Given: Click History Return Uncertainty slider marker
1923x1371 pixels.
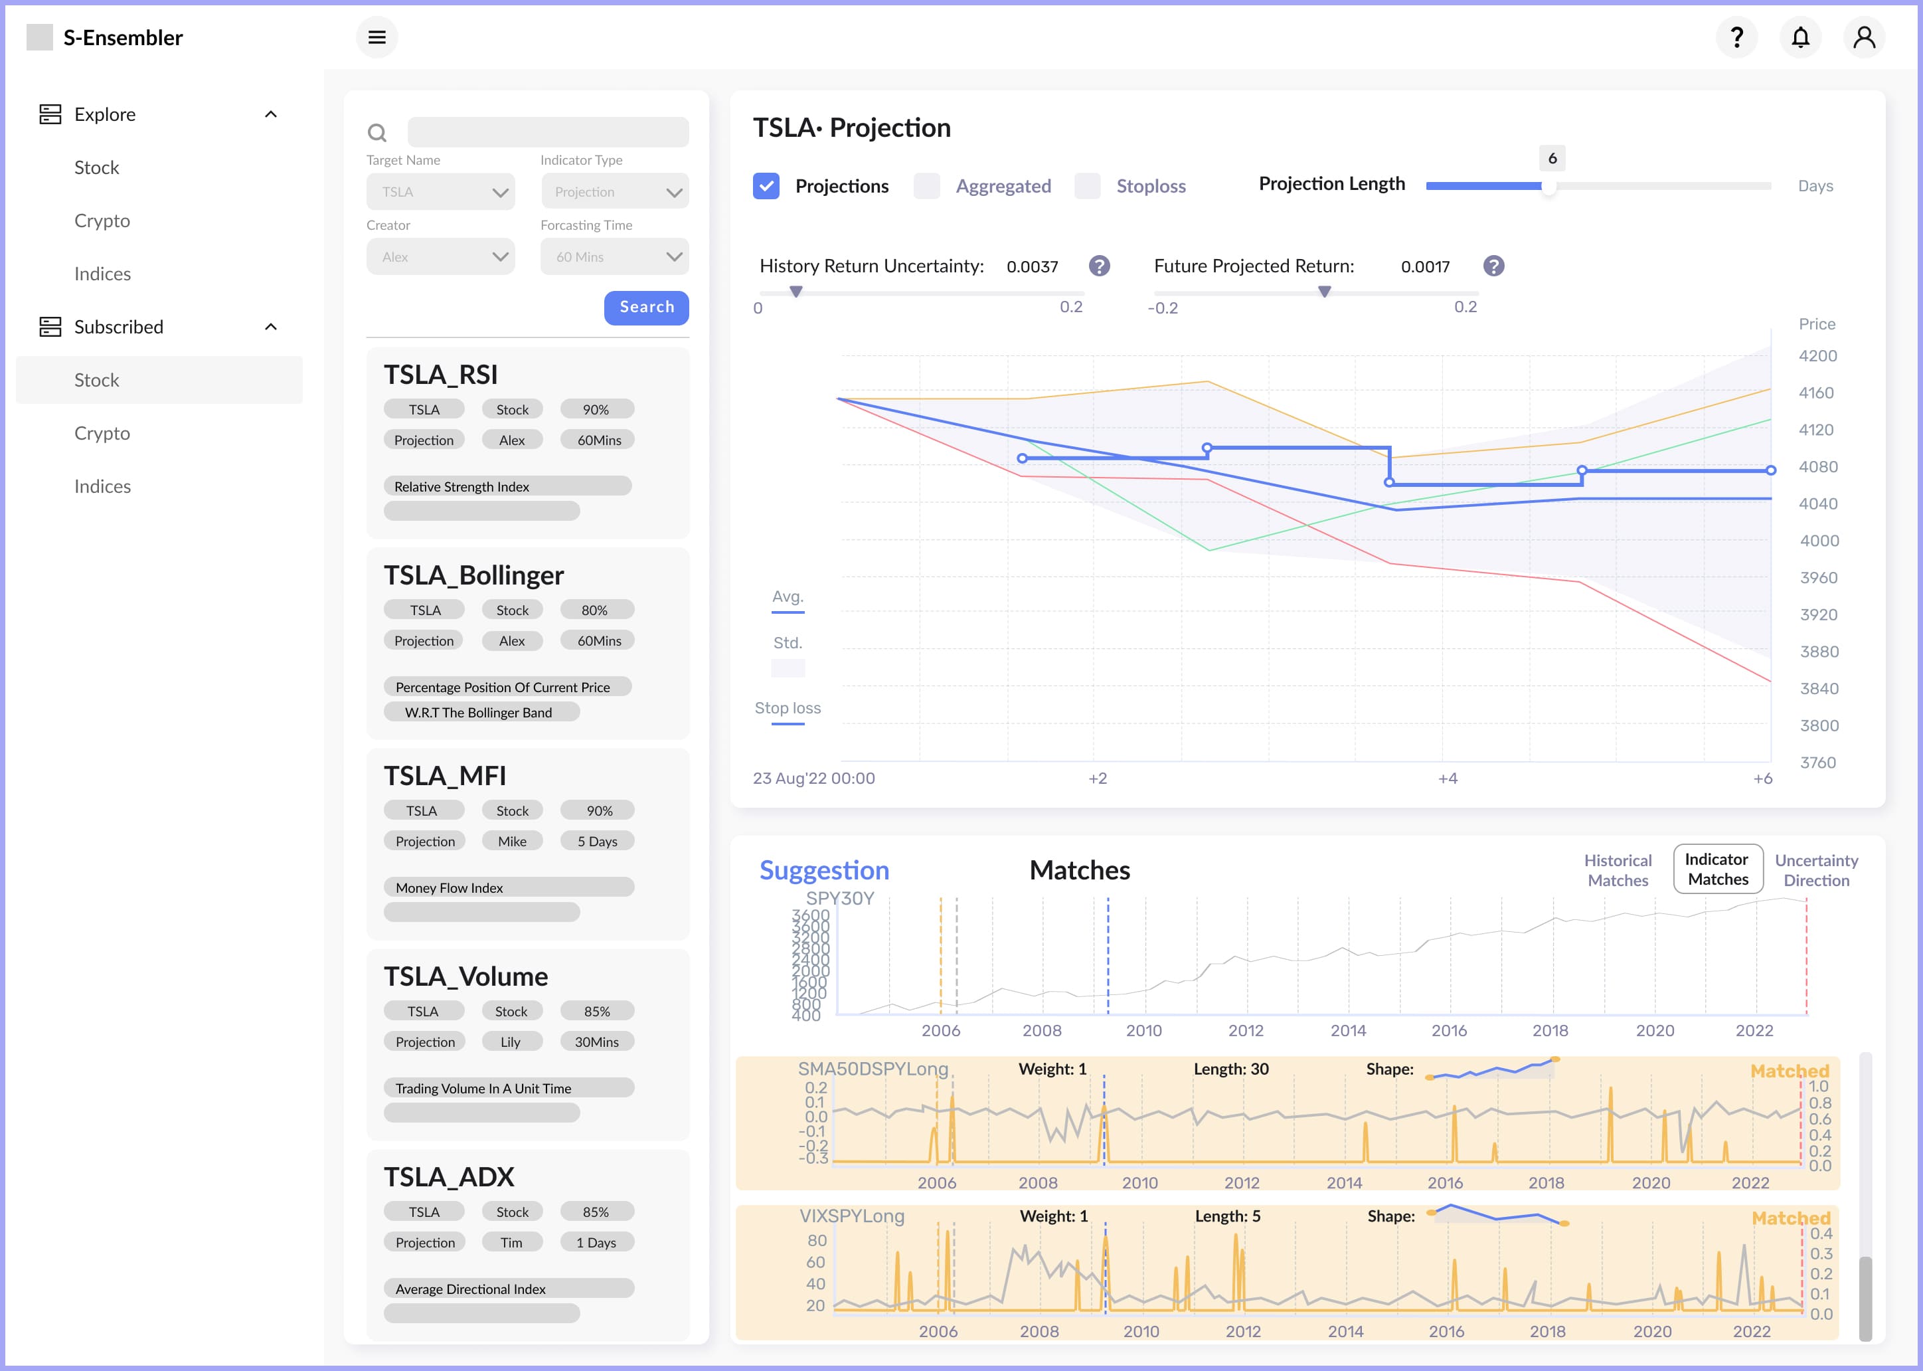Looking at the screenshot, I should click(x=795, y=291).
